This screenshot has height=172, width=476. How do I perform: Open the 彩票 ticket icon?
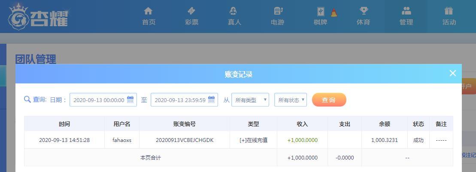click(x=191, y=11)
